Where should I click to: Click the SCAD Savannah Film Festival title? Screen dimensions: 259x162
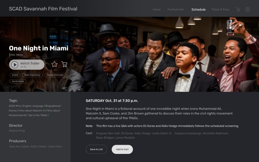coord(43,9)
